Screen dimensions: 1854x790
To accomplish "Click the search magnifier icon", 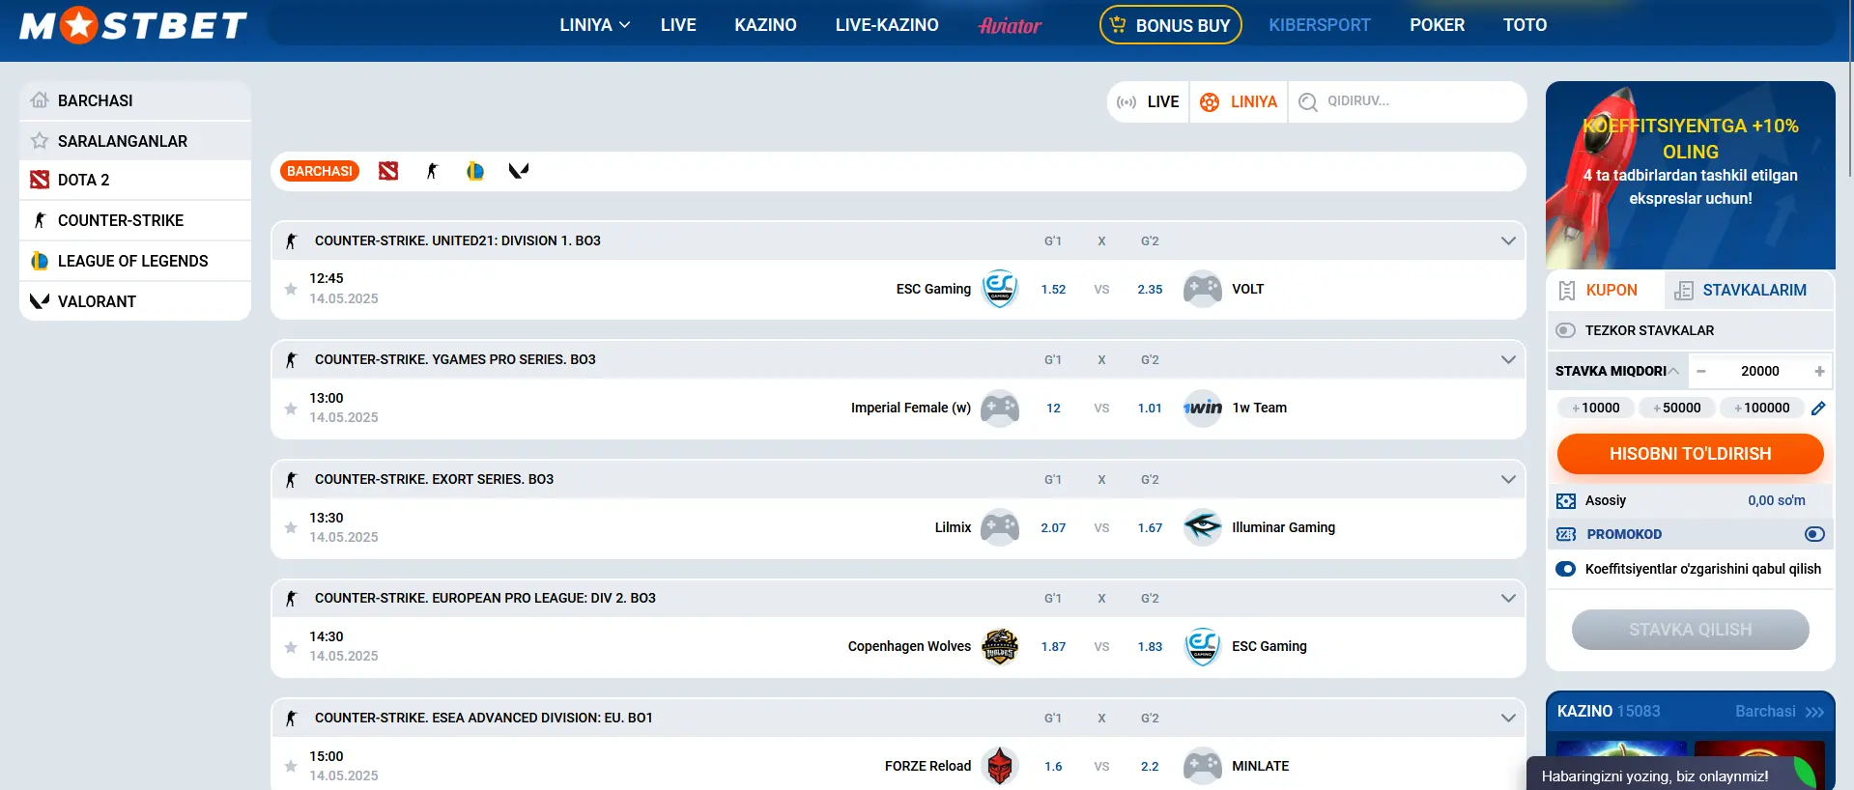I will [x=1308, y=101].
